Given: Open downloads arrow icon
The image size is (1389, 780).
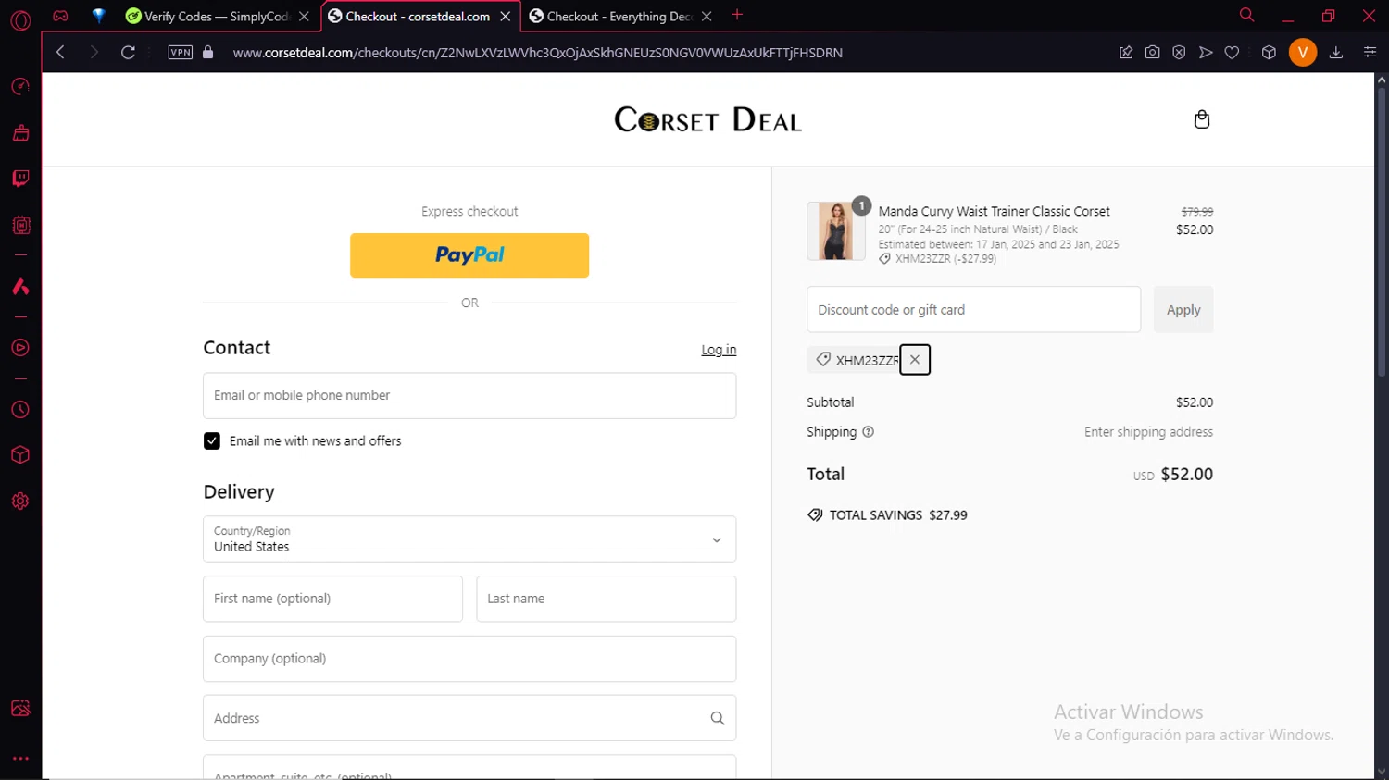Looking at the screenshot, I should click(x=1336, y=53).
